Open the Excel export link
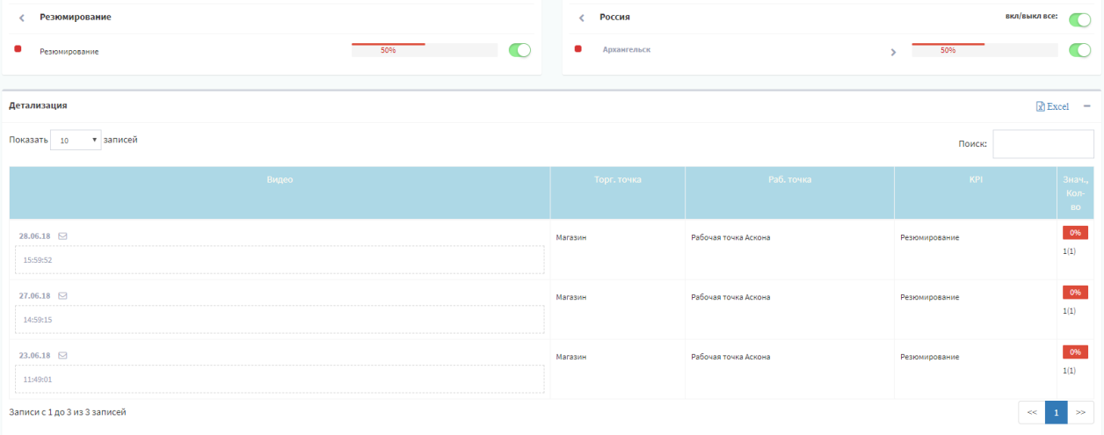The height and width of the screenshot is (435, 1104). coord(1053,106)
